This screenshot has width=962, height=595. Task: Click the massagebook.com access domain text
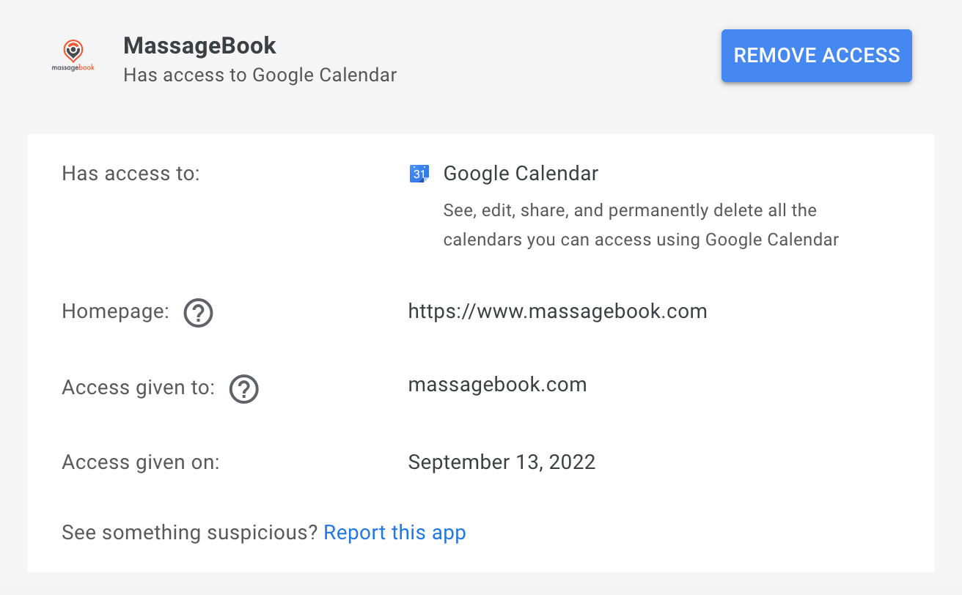(x=498, y=385)
